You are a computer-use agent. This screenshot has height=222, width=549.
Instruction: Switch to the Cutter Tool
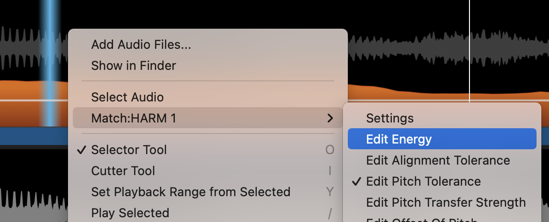[123, 171]
